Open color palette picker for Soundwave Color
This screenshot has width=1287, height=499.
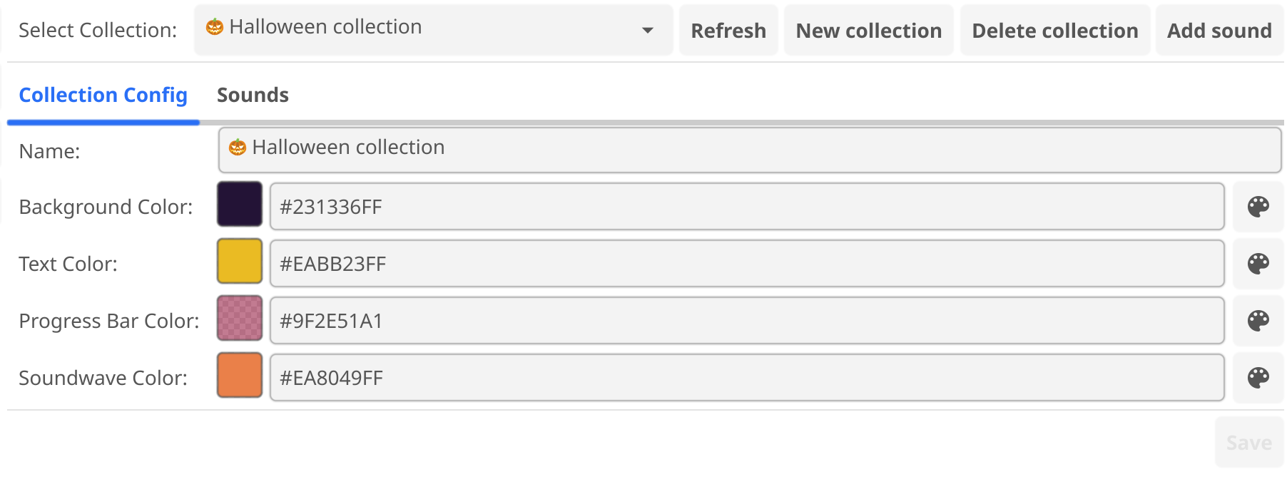click(x=1258, y=378)
